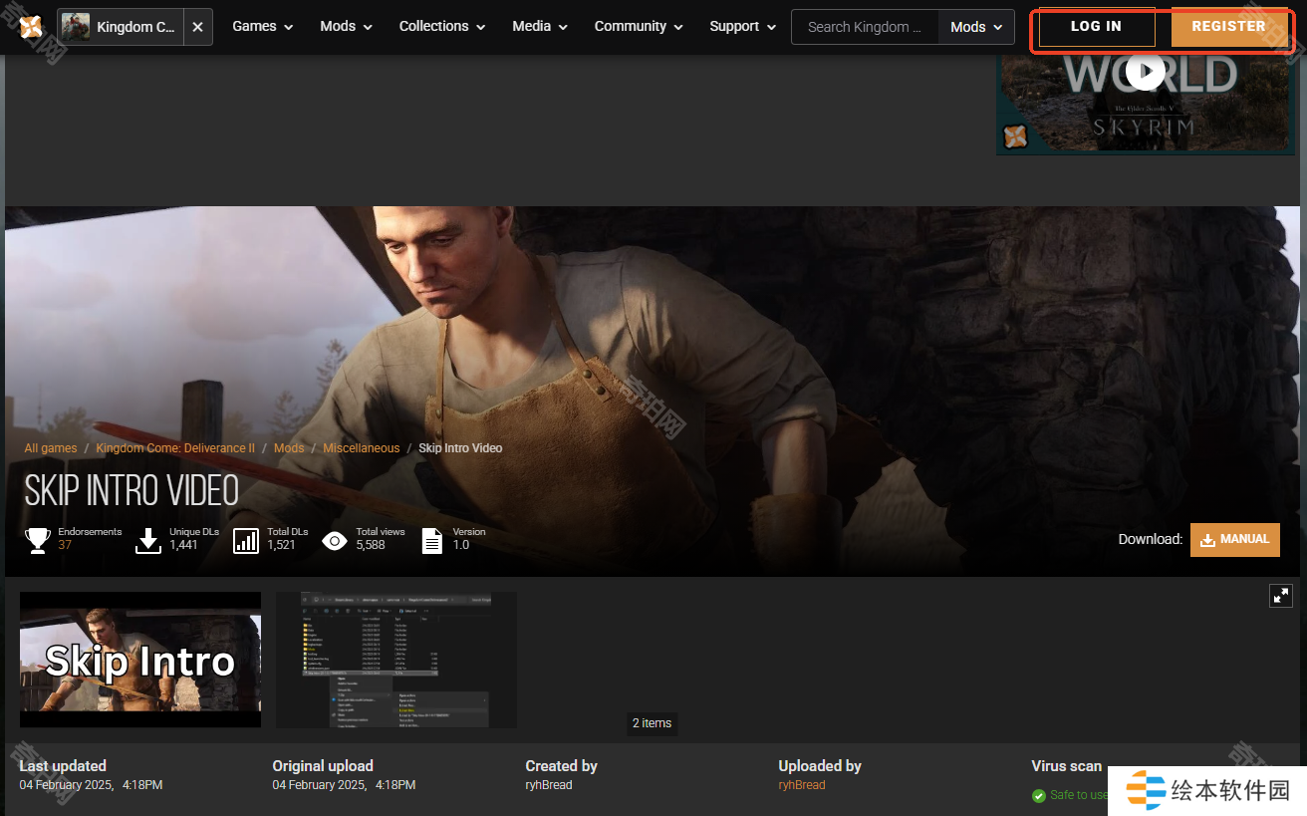Viewport: 1307px width, 816px height.
Task: Download the mod with MANUAL button
Action: click(1234, 539)
